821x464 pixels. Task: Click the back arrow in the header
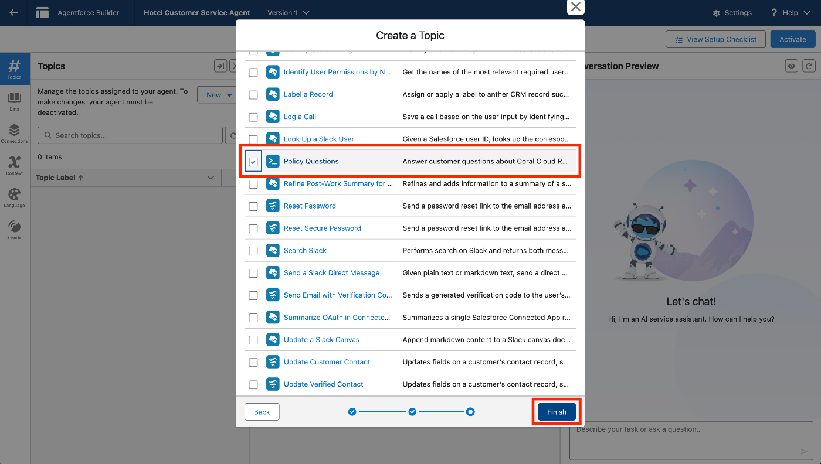[x=13, y=13]
